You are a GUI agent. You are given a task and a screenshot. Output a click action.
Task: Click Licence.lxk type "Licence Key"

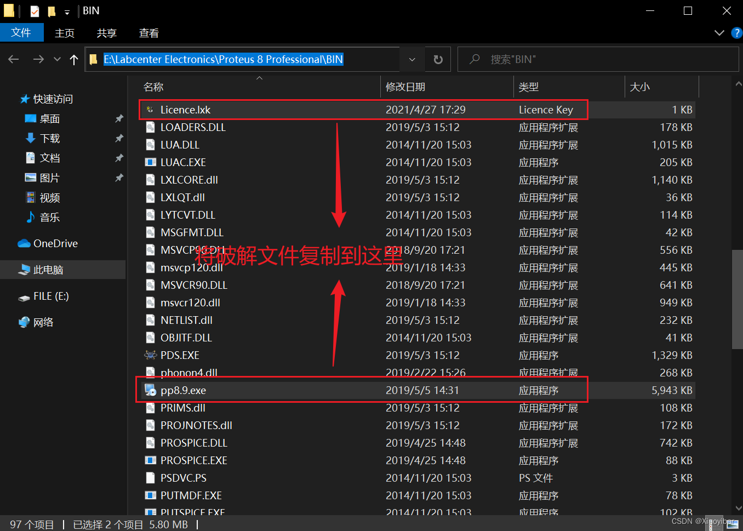(x=546, y=110)
